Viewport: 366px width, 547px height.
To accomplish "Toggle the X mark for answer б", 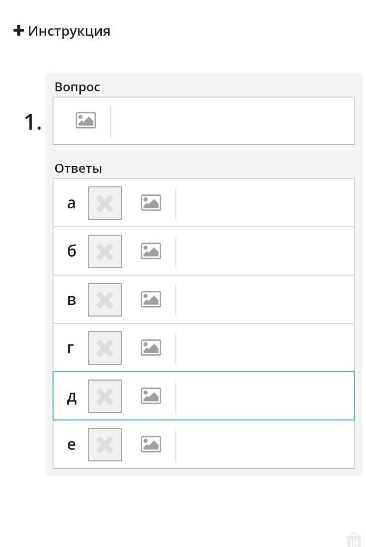I will pyautogui.click(x=105, y=251).
